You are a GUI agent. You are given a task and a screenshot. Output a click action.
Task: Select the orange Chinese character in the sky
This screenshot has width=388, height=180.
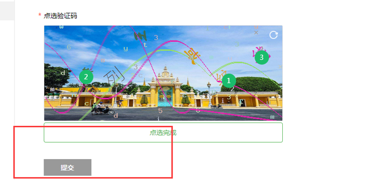[x=192, y=56]
